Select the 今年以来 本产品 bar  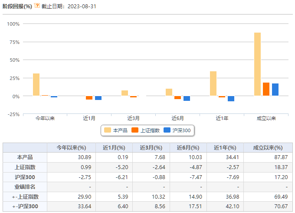[x=36, y=85]
